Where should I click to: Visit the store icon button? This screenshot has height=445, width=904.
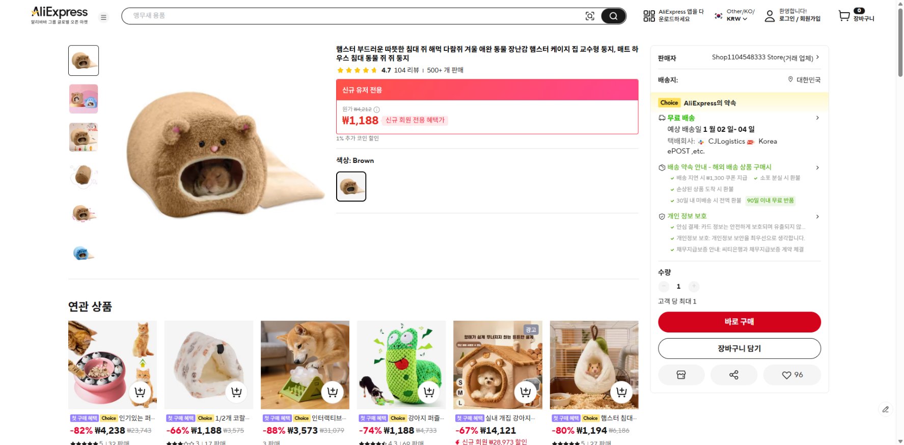click(681, 375)
